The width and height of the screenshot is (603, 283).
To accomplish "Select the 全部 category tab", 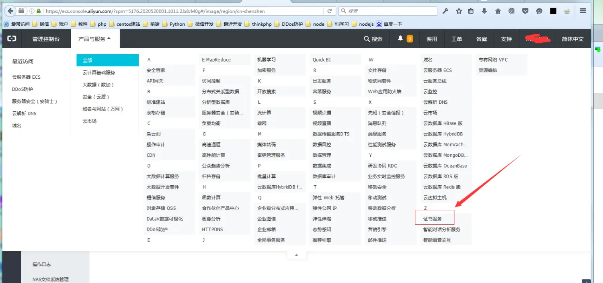I will pyautogui.click(x=107, y=60).
